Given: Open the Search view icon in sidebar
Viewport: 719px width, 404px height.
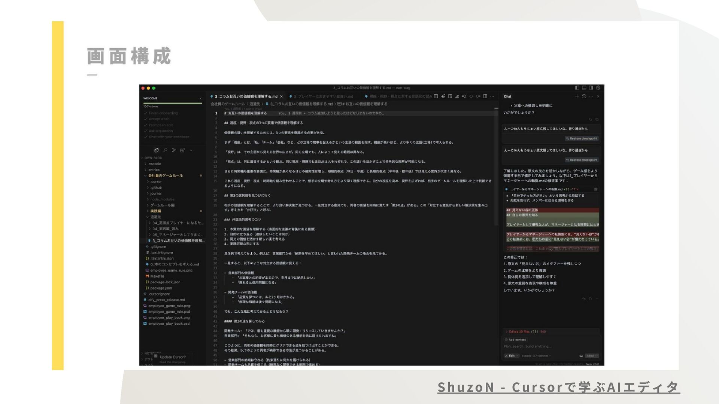Looking at the screenshot, I should click(165, 150).
